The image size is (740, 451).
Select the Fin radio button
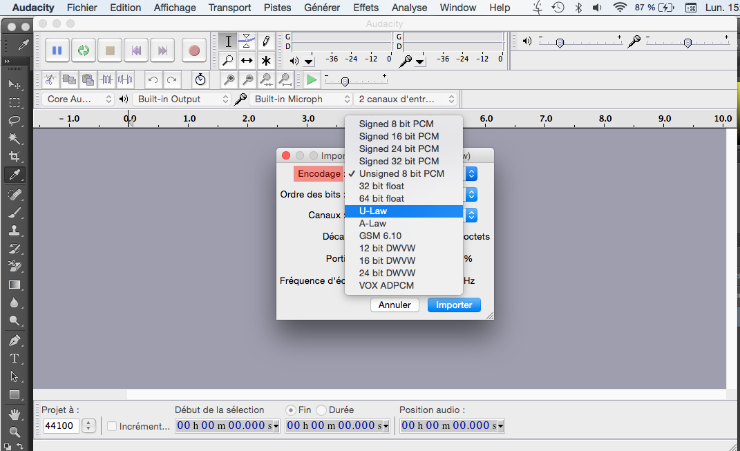291,410
